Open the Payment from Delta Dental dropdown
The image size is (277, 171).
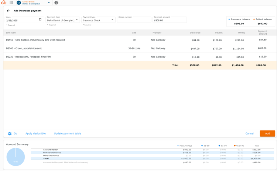click(x=63, y=20)
